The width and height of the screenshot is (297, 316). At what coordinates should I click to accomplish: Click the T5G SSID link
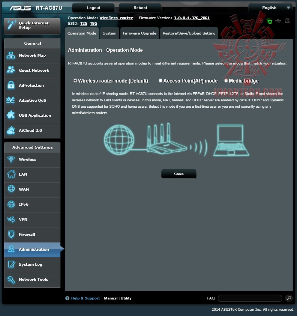click(x=93, y=24)
